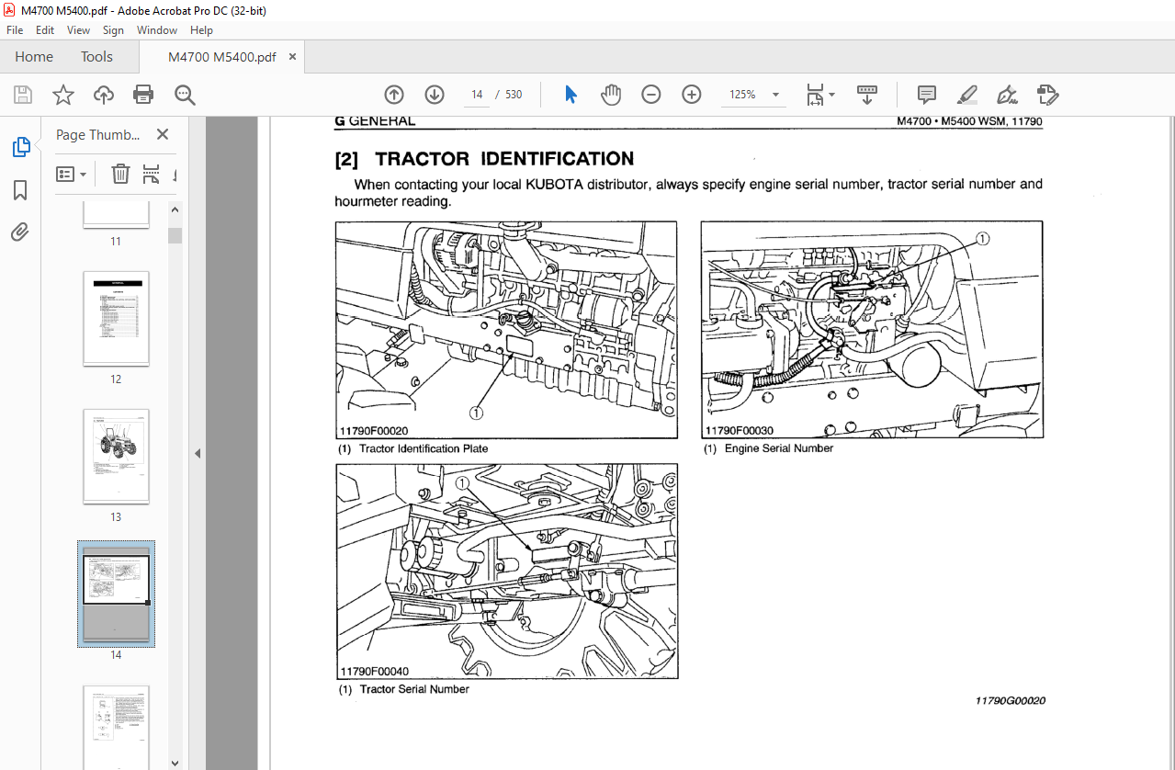This screenshot has width=1175, height=770.
Task: Open the Sign menu
Action: coord(113,30)
